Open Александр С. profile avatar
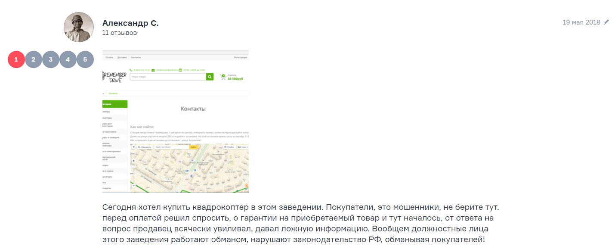The image size is (615, 246). [79, 27]
